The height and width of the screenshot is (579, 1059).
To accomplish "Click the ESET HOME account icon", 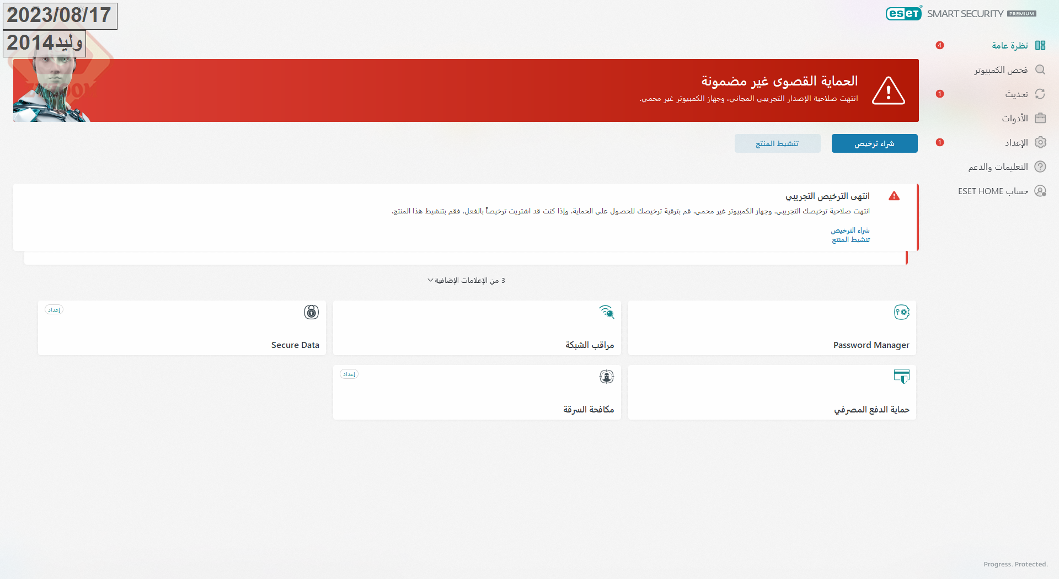I will pyautogui.click(x=1040, y=191).
